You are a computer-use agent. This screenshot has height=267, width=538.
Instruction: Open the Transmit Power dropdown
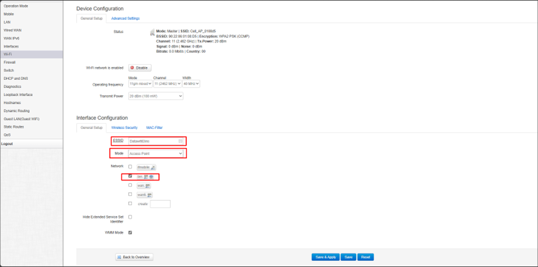(156, 96)
